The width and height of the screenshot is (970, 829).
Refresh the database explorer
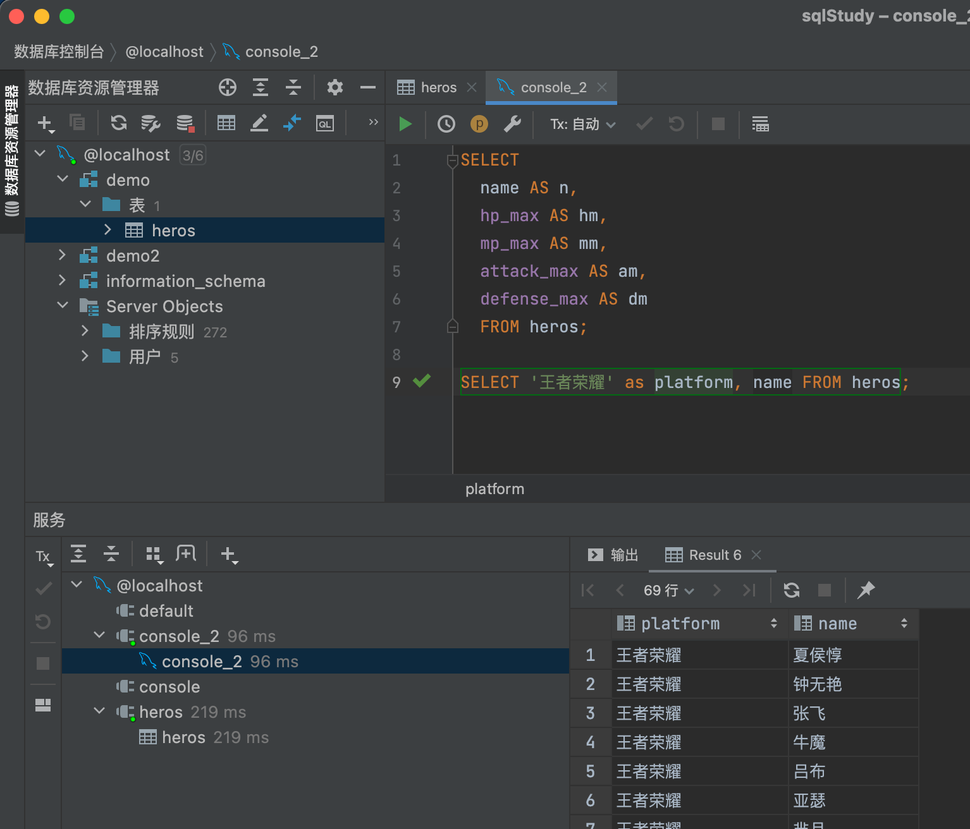click(x=119, y=123)
